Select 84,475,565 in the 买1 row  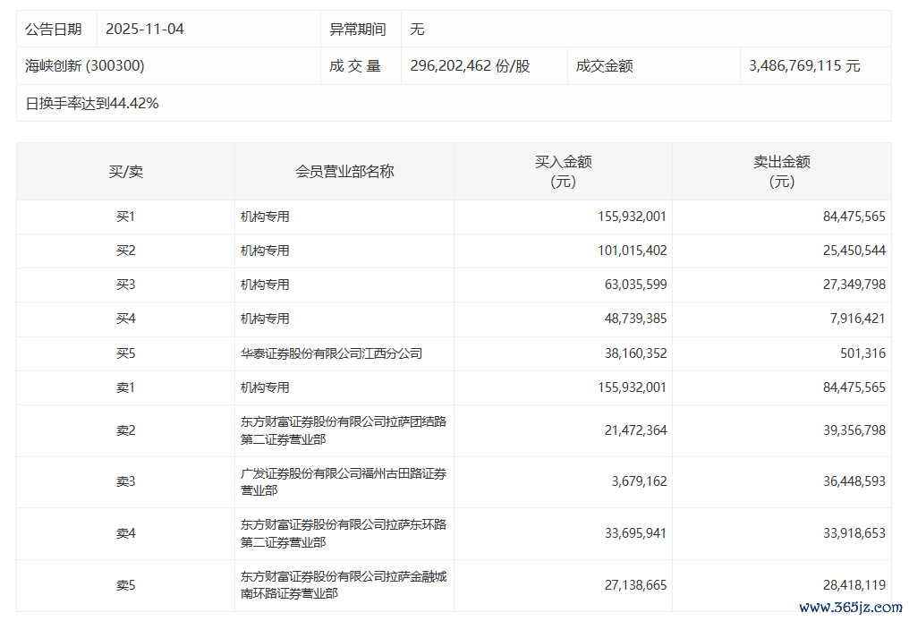pos(854,217)
